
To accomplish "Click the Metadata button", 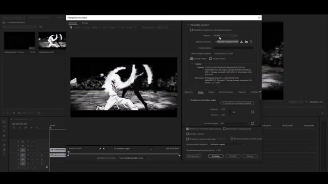I will click(194, 156).
